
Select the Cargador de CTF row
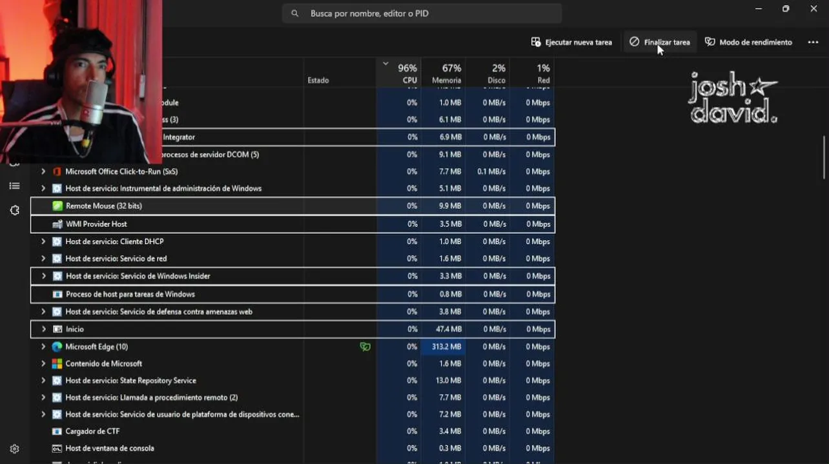[292, 431]
